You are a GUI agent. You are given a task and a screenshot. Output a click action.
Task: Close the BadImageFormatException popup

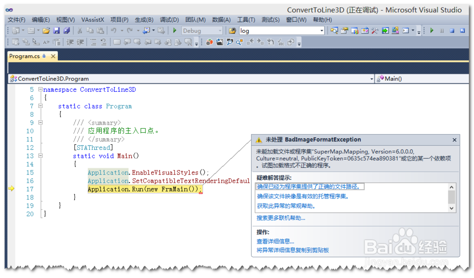455,140
